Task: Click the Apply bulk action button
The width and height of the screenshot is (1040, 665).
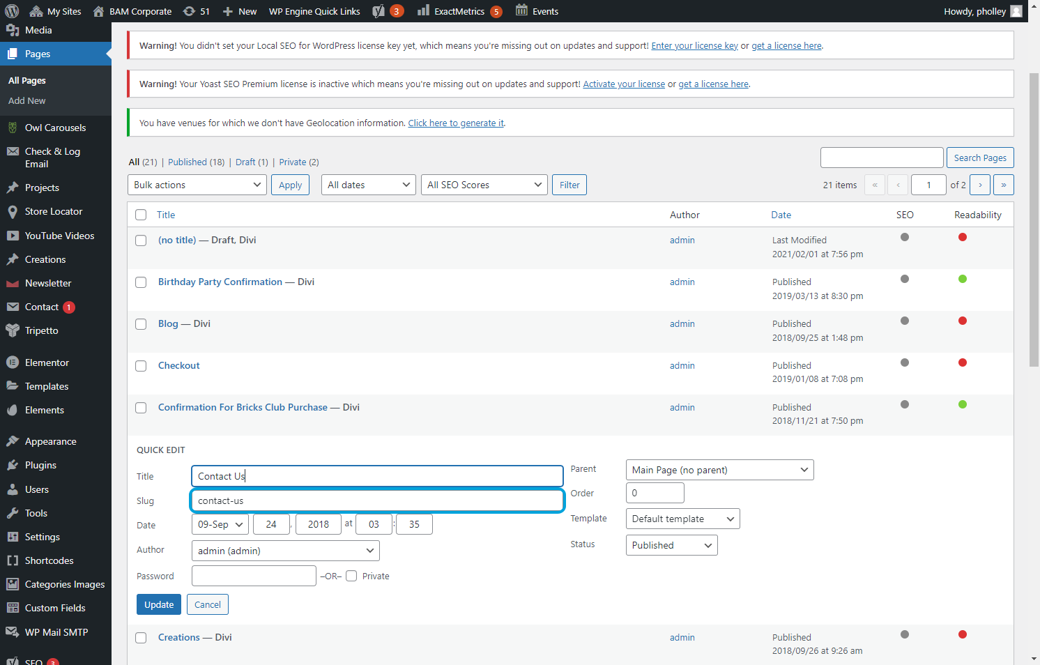Action: click(290, 185)
